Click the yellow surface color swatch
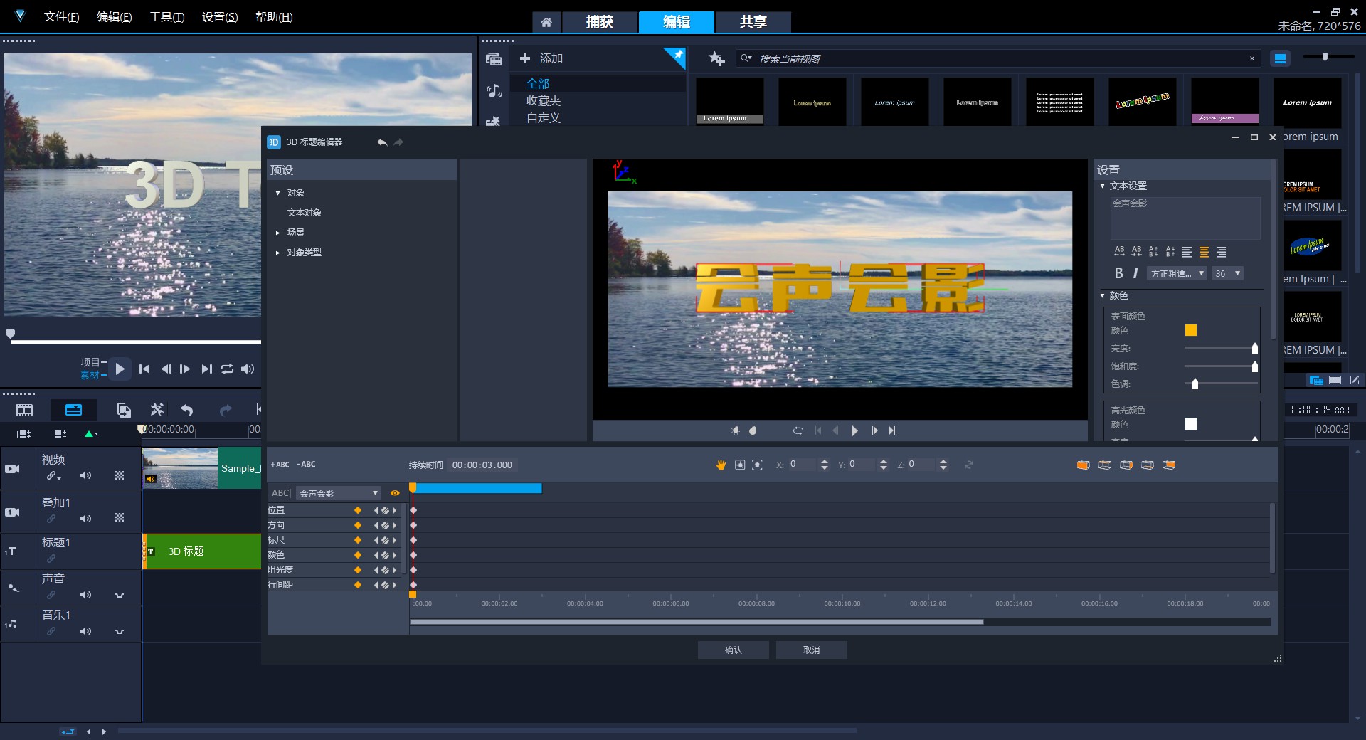1366x740 pixels. [1191, 330]
